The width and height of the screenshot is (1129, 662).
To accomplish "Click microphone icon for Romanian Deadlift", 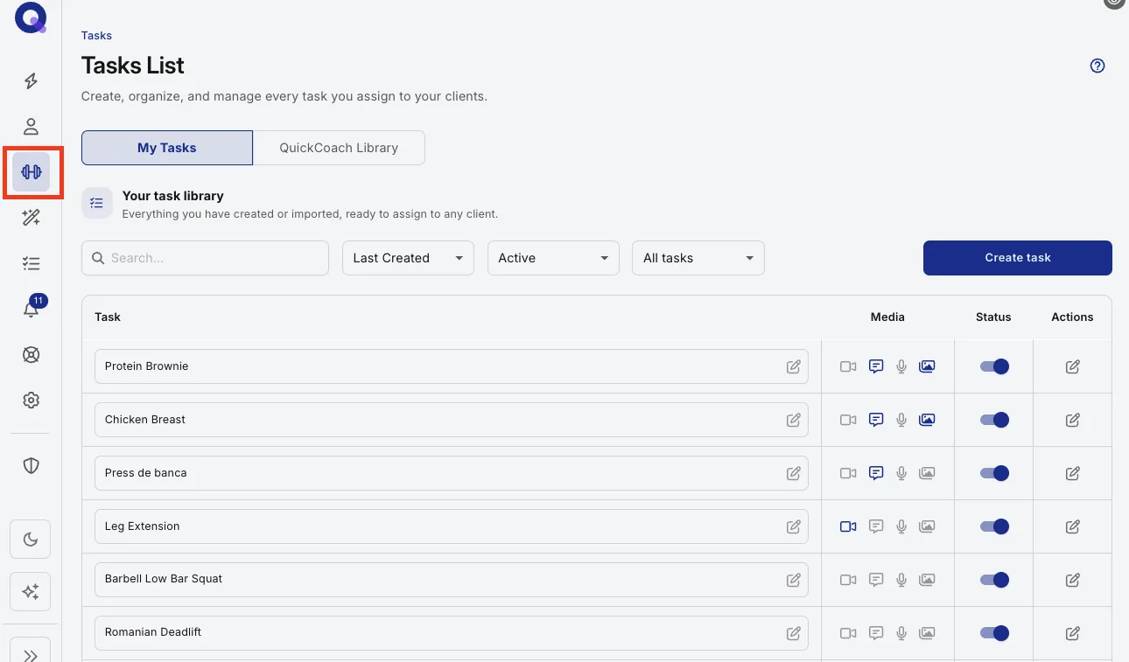I will 901,633.
